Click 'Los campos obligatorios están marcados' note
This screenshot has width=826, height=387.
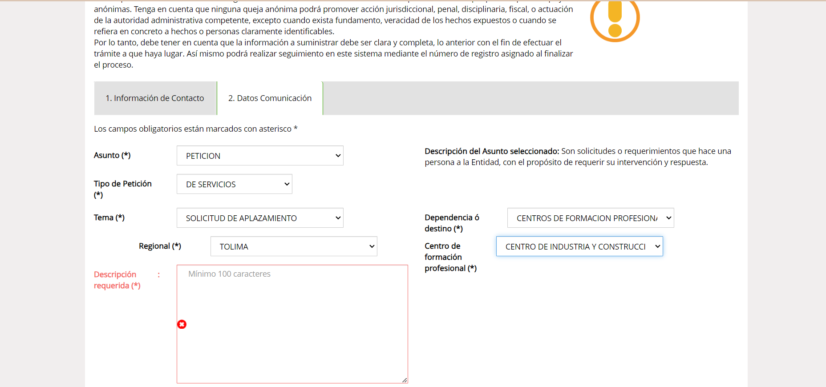tap(196, 129)
